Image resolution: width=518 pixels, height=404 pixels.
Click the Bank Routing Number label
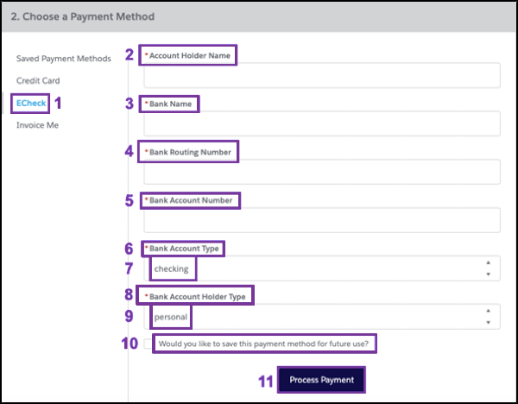(x=192, y=152)
